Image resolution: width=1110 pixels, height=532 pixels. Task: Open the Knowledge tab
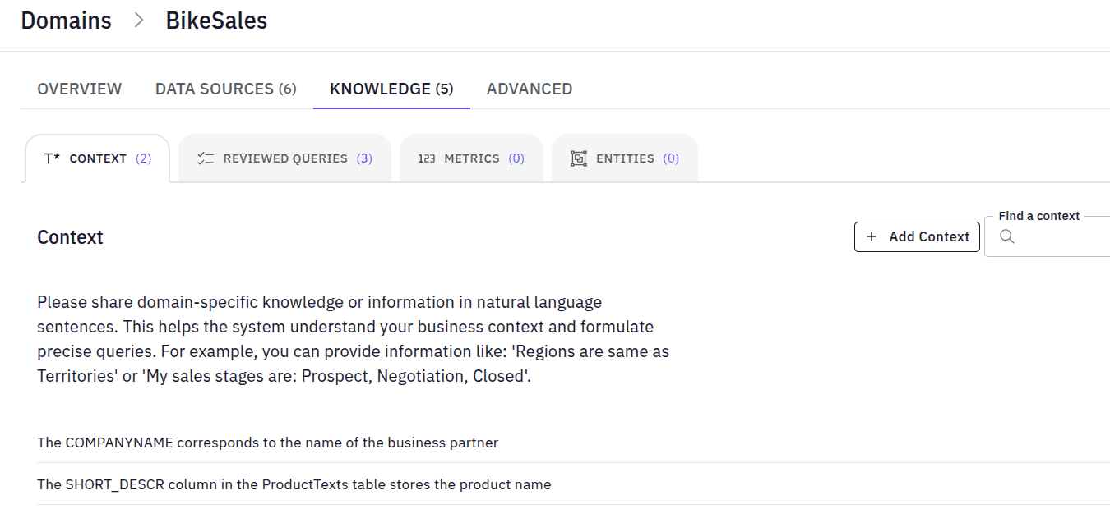(x=391, y=88)
